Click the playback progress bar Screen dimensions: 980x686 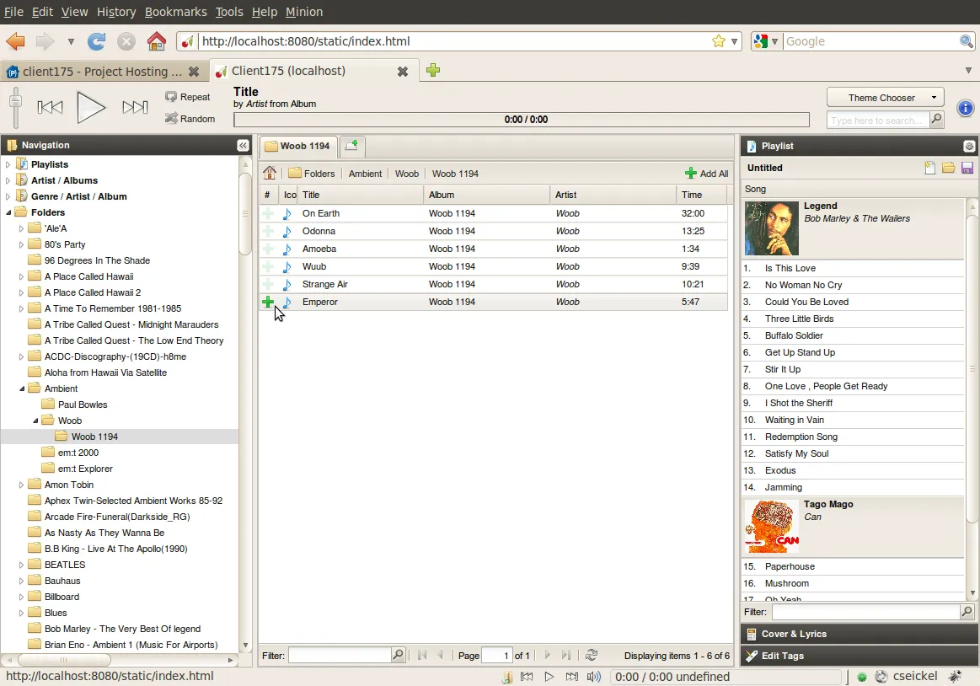(x=521, y=120)
